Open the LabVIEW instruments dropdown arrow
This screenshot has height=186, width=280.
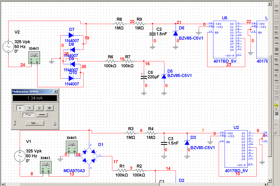coord(276,117)
